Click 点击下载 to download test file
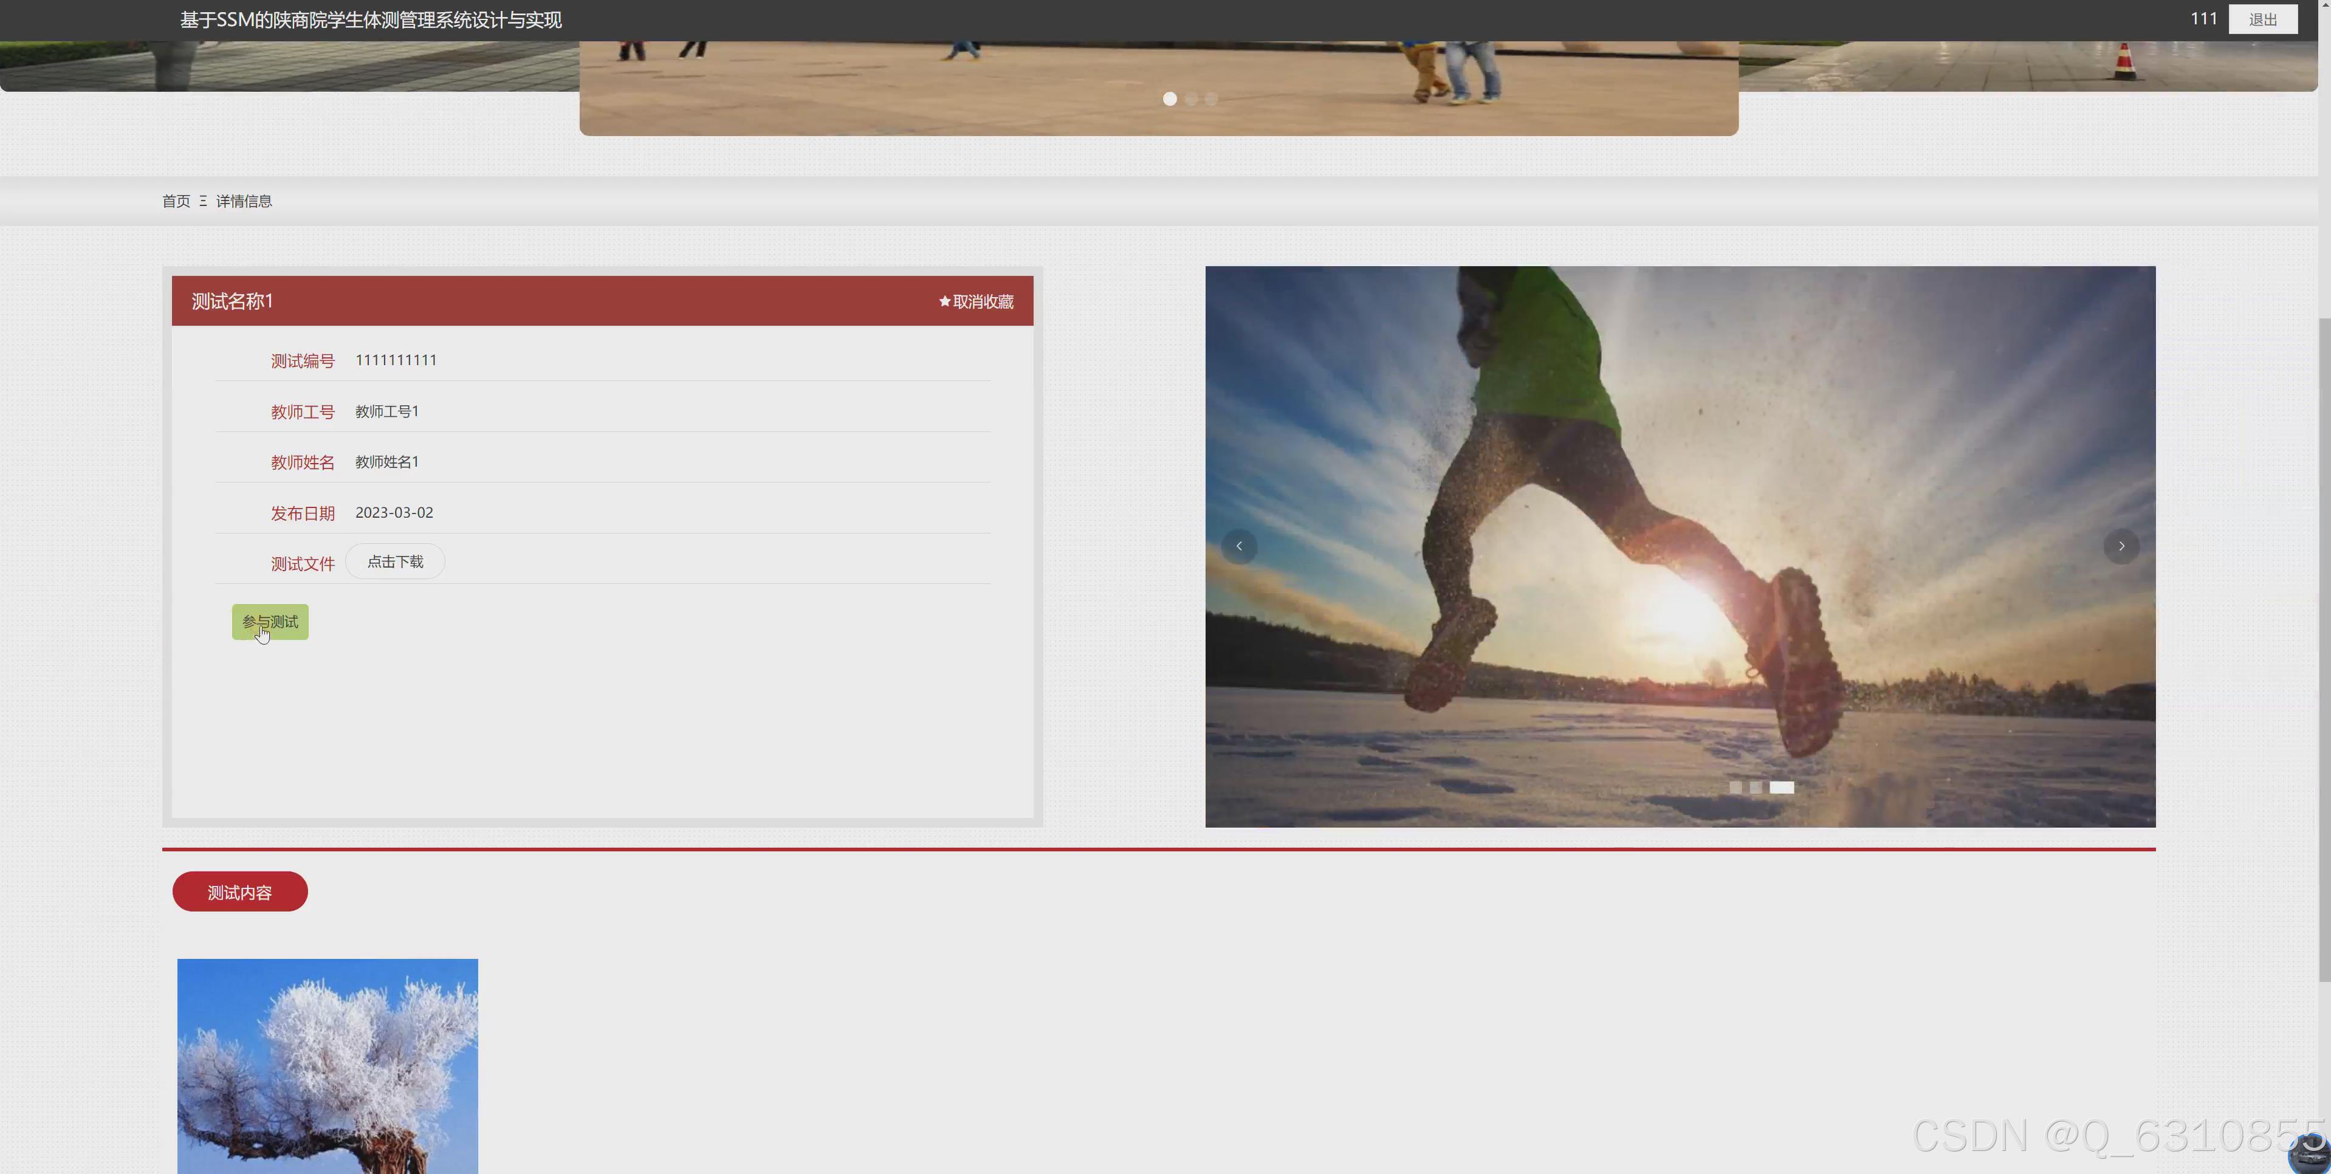This screenshot has width=2331, height=1174. tap(396, 561)
